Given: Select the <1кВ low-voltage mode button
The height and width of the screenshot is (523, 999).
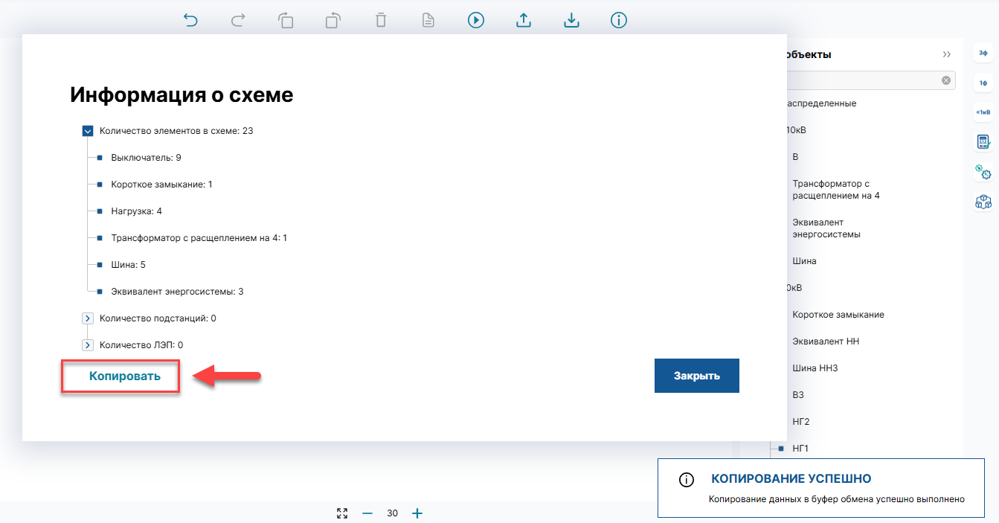Looking at the screenshot, I should [x=983, y=112].
